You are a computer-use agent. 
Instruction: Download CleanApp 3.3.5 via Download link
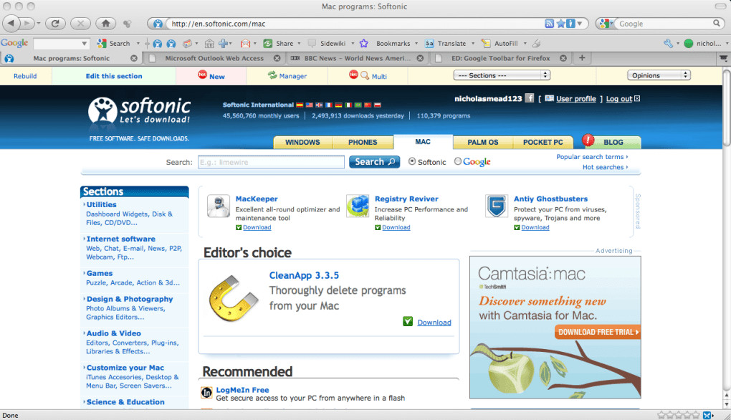[434, 322]
